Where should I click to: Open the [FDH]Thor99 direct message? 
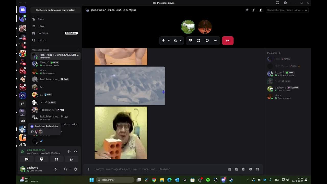coord(55,110)
